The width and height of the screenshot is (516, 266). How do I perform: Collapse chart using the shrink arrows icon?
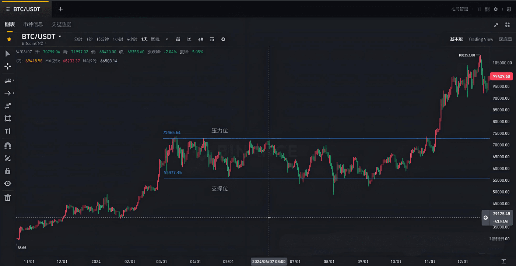[x=496, y=25]
